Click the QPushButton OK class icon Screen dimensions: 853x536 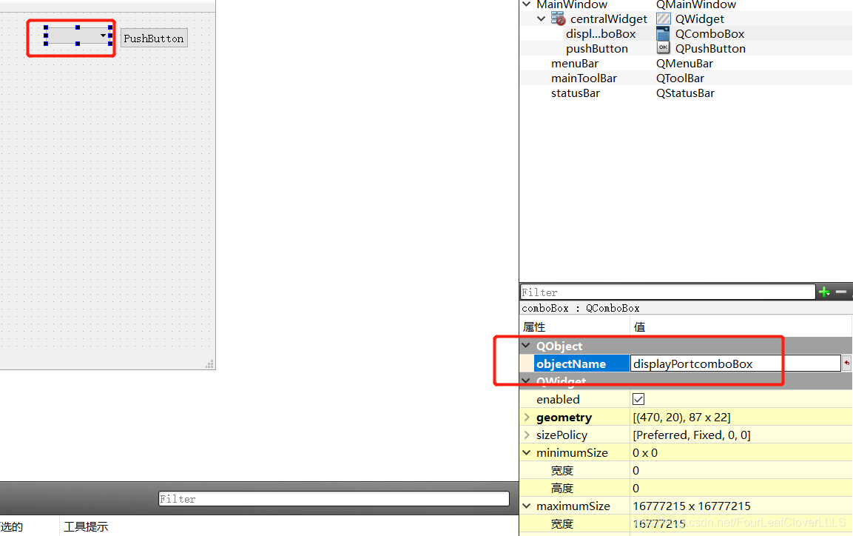point(663,48)
